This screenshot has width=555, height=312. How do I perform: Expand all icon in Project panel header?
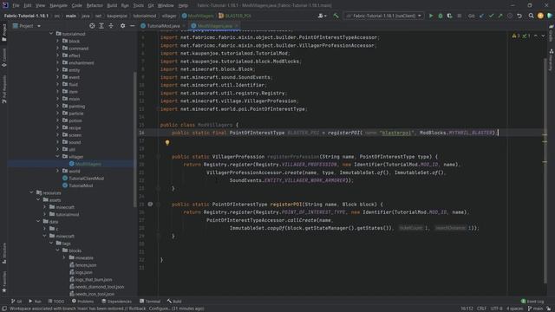click(101, 26)
